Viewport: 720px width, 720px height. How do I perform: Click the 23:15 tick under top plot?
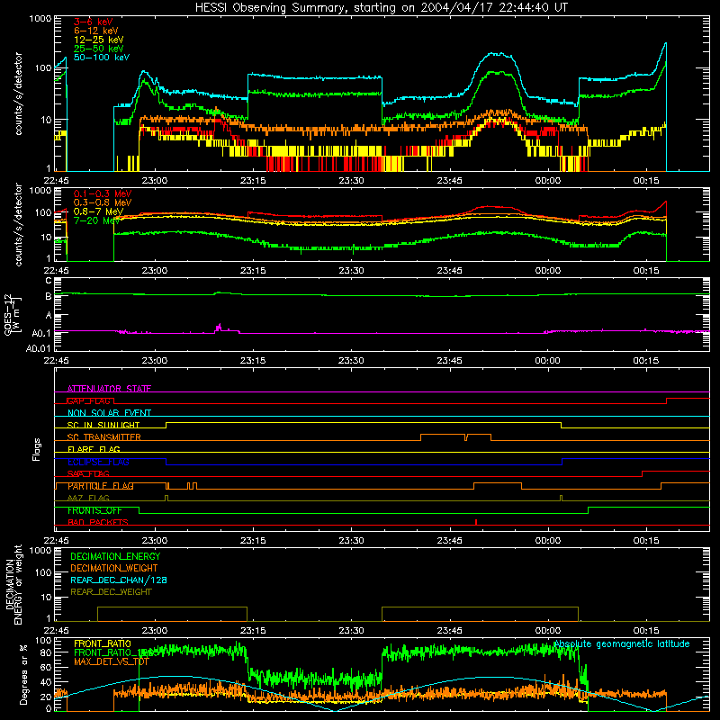[x=253, y=181]
